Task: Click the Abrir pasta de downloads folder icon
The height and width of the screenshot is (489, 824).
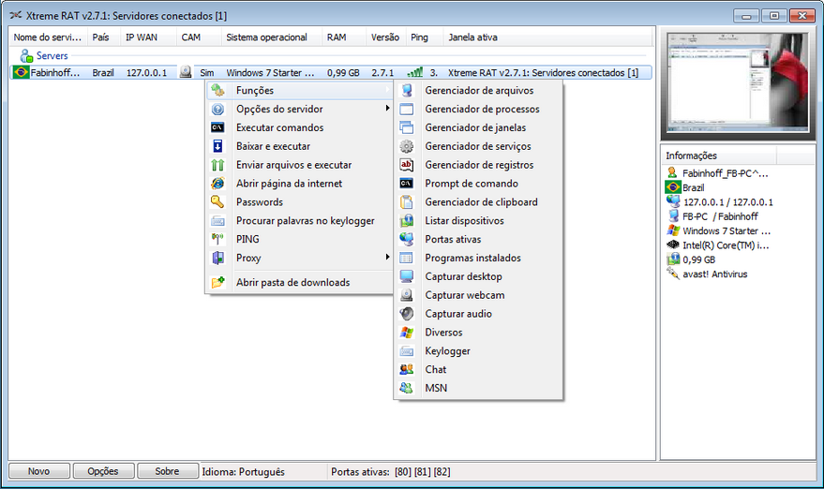Action: point(217,283)
